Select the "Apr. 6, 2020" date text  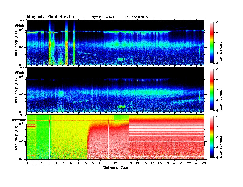point(102,17)
